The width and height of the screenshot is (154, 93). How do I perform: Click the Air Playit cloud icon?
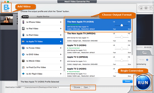coord(23,74)
